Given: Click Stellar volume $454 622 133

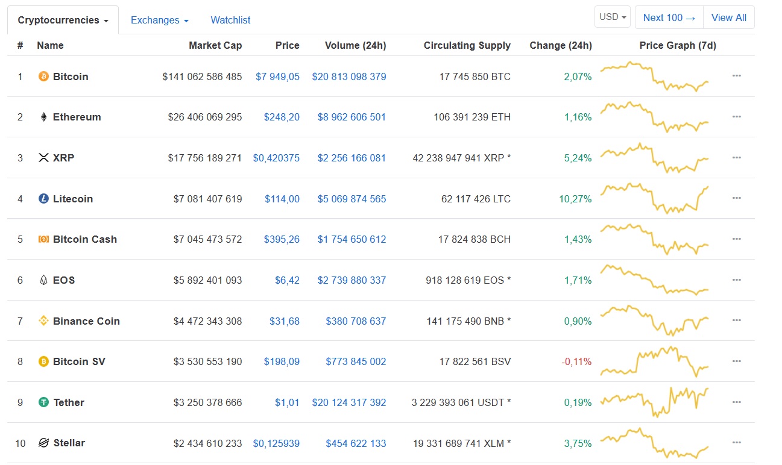Looking at the screenshot, I should tap(356, 443).
